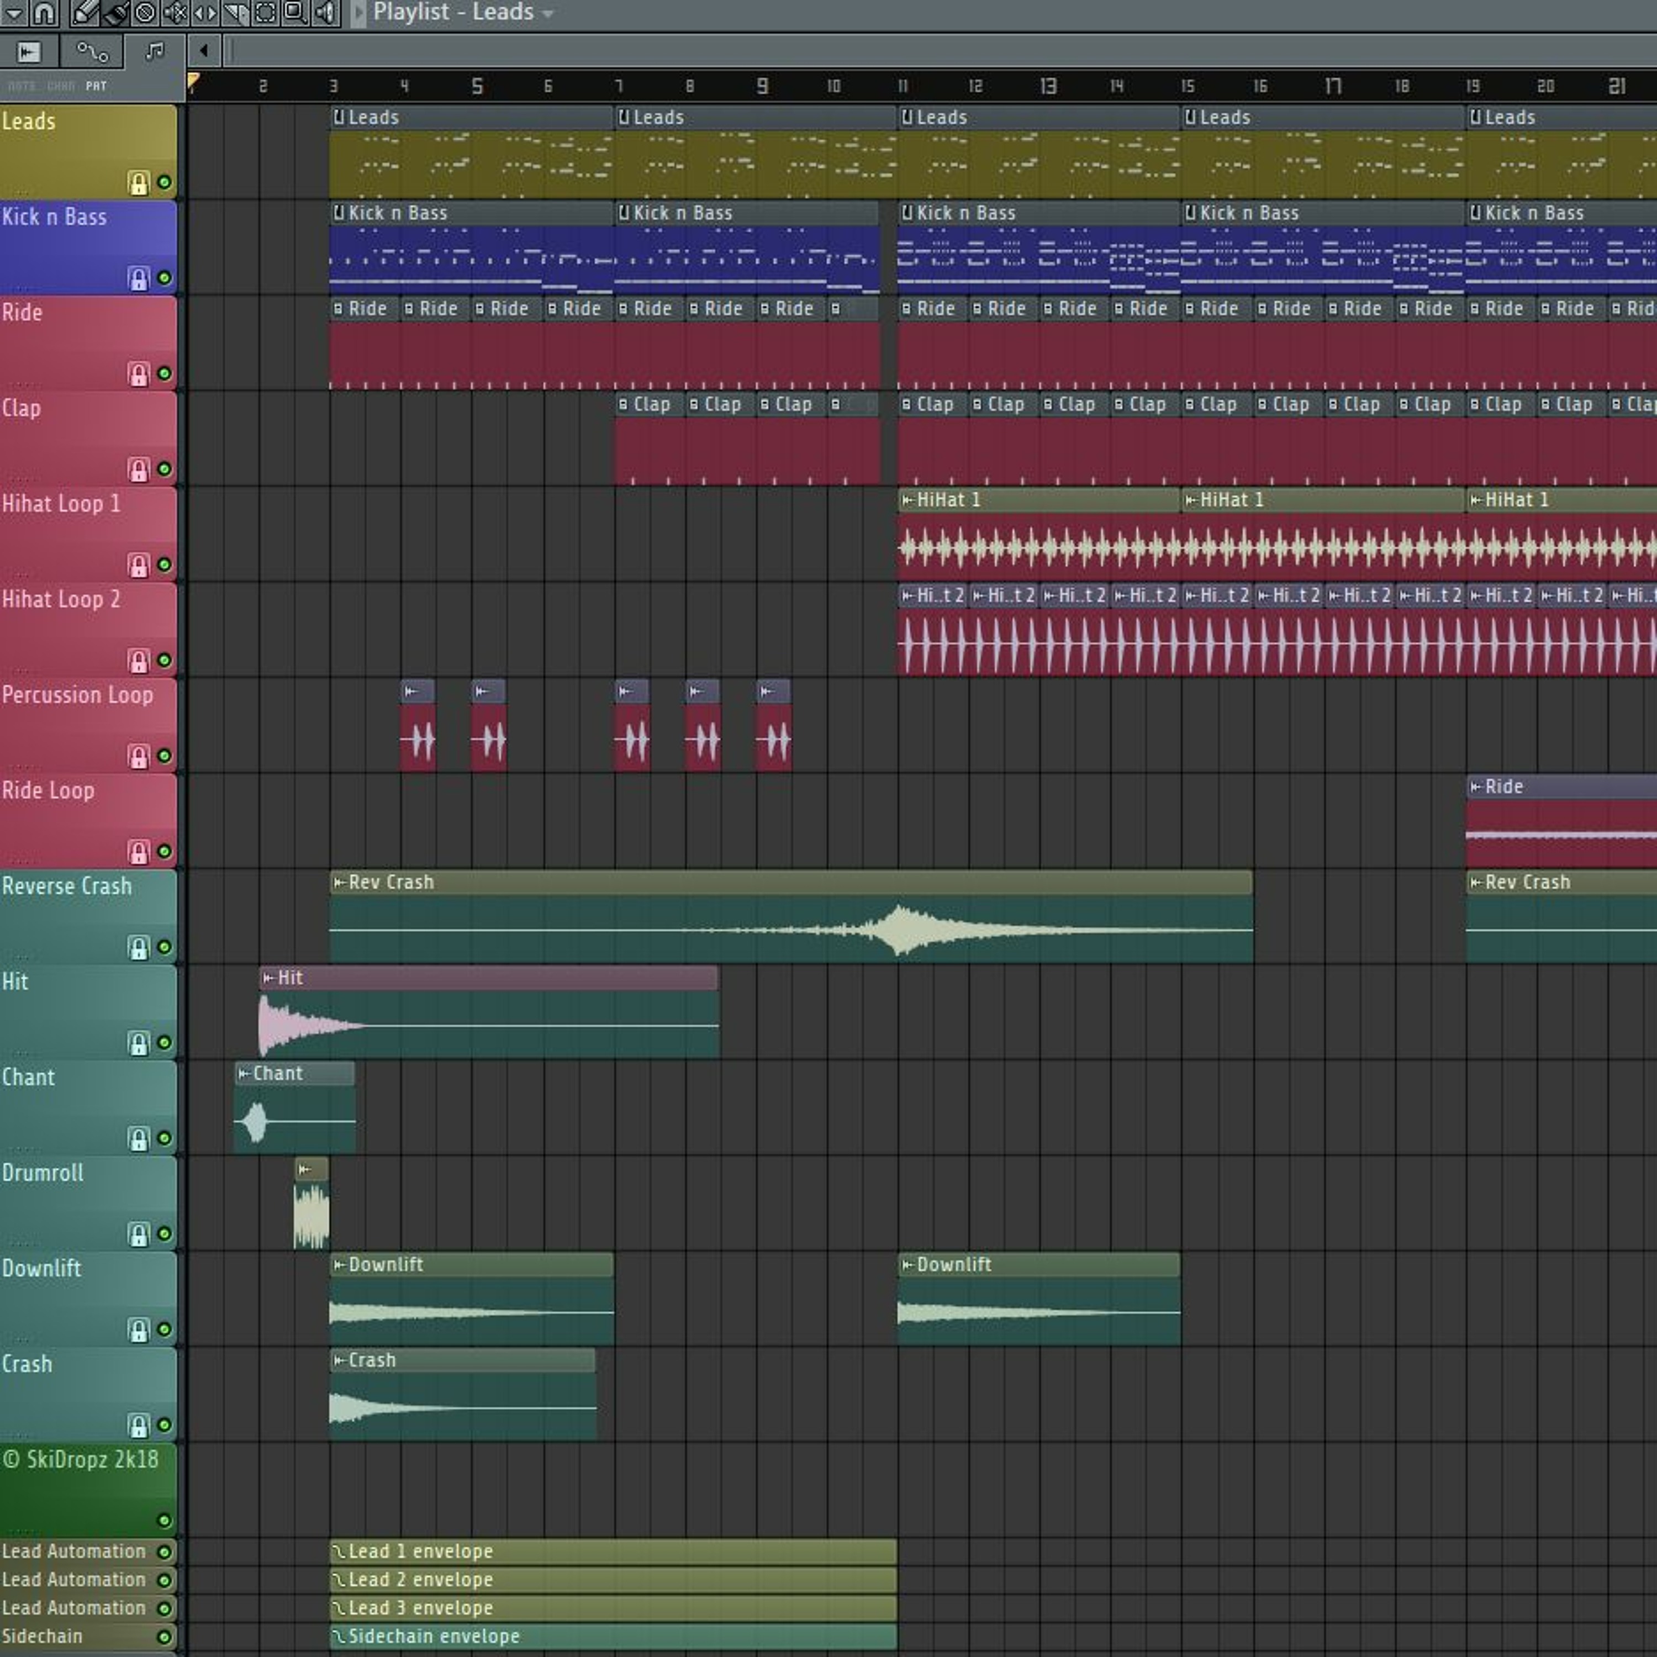Toggle lock icon on Drumroll track
Screen dimensions: 1657x1657
pyautogui.click(x=138, y=1234)
